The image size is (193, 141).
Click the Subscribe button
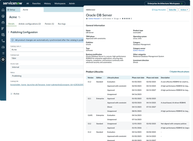(x=172, y=10)
